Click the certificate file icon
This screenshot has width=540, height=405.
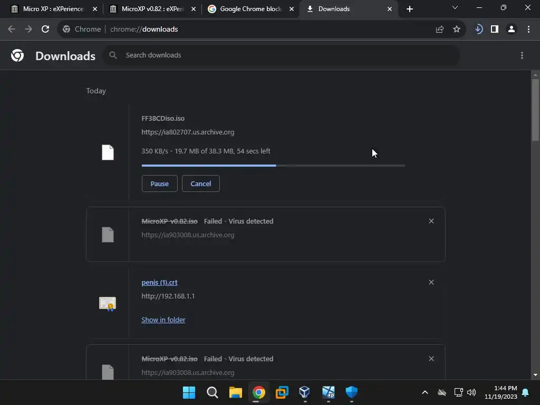[x=108, y=304]
